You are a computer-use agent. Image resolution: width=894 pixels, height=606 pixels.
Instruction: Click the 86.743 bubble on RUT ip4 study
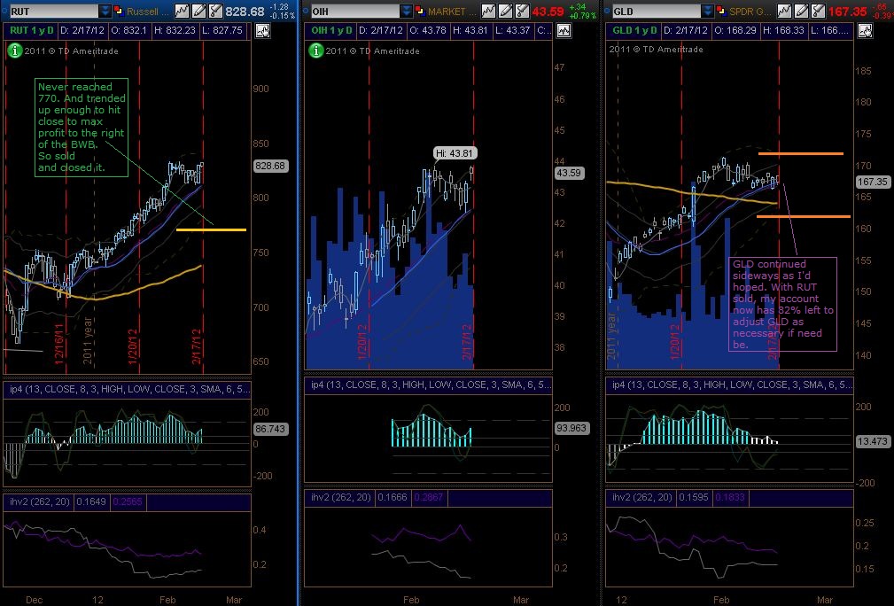(x=270, y=429)
